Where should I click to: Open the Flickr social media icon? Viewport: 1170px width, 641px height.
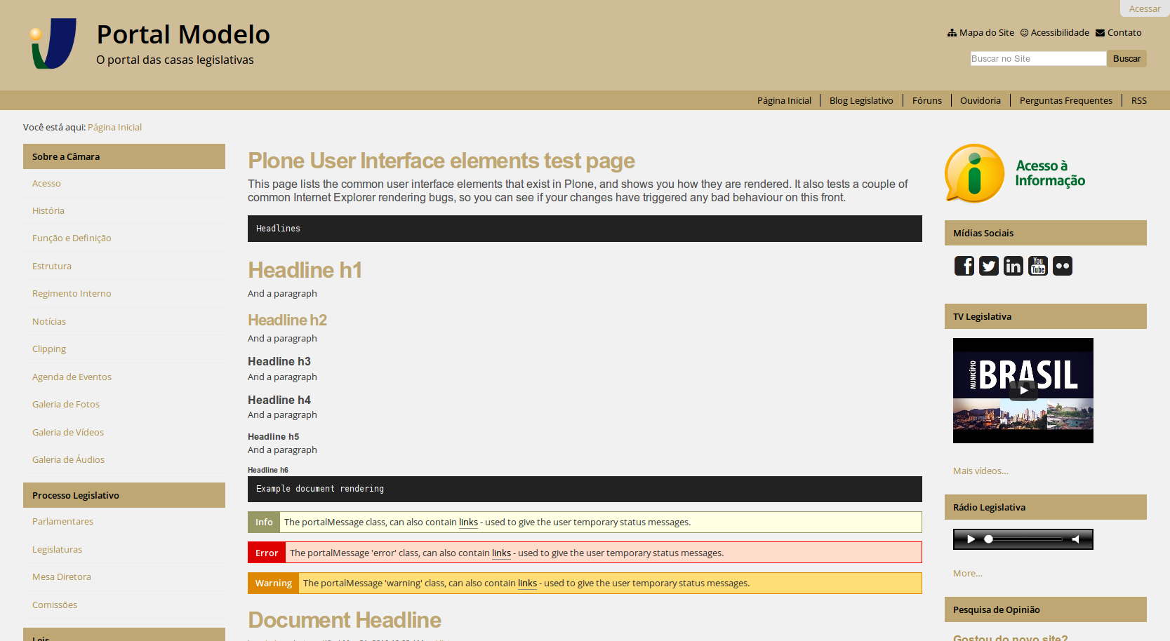click(x=1062, y=266)
